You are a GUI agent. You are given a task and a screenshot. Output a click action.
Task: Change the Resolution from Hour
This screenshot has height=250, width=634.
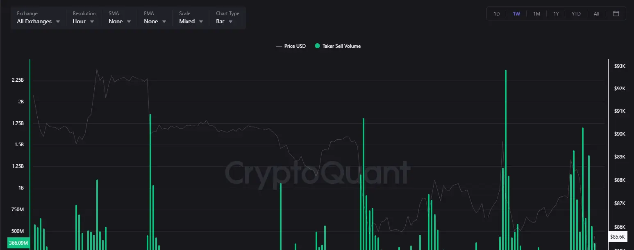tap(83, 21)
